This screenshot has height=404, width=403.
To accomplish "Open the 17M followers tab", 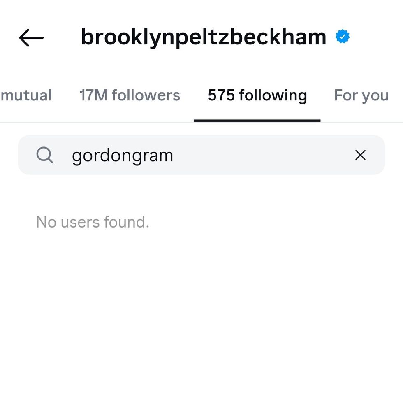I will 130,95.
